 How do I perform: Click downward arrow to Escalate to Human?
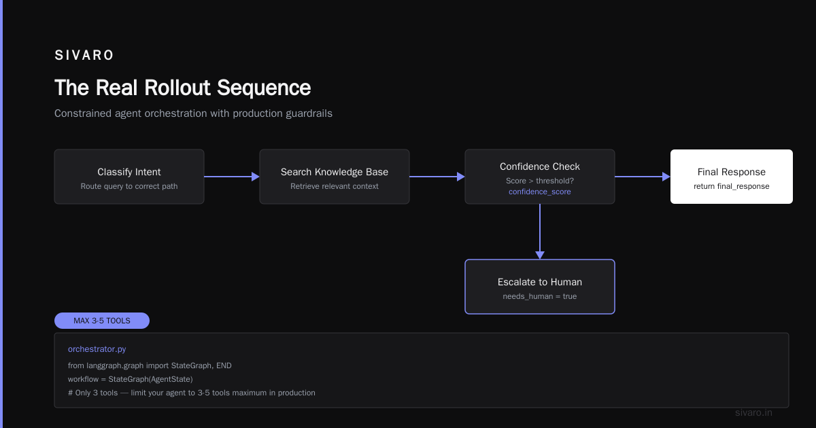(540, 232)
